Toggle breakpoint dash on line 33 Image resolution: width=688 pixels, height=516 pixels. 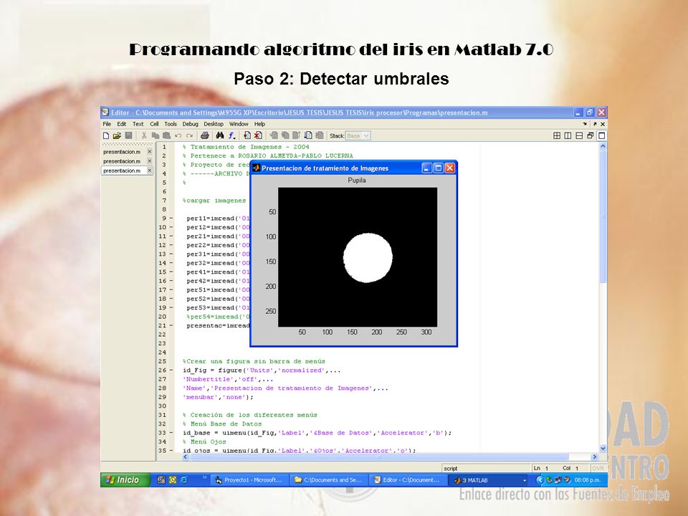[171, 433]
